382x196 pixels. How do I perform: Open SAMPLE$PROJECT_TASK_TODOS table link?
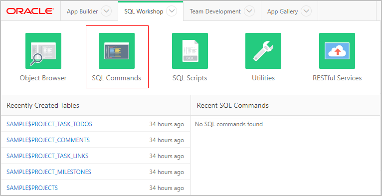[49, 124]
